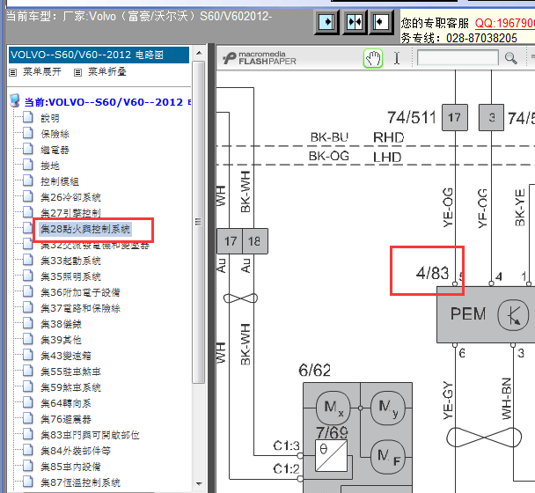Open the 控制模組 tree item
This screenshot has width=535, height=493.
point(60,181)
